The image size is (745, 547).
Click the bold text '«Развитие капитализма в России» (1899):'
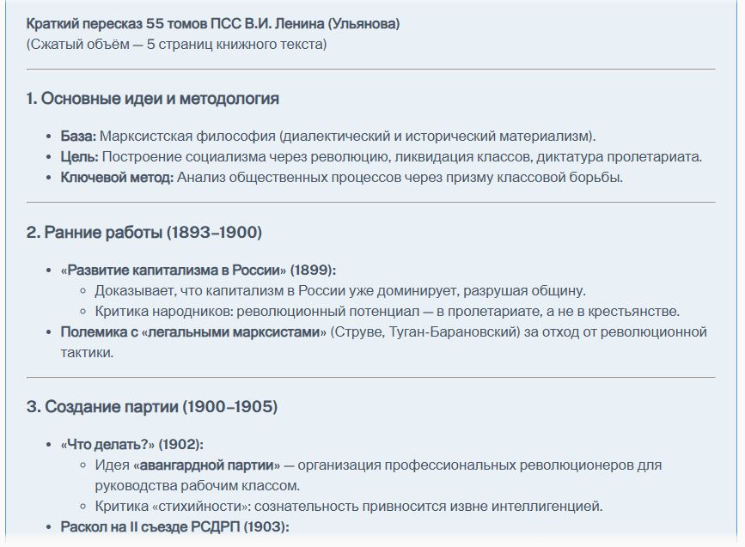coord(198,270)
